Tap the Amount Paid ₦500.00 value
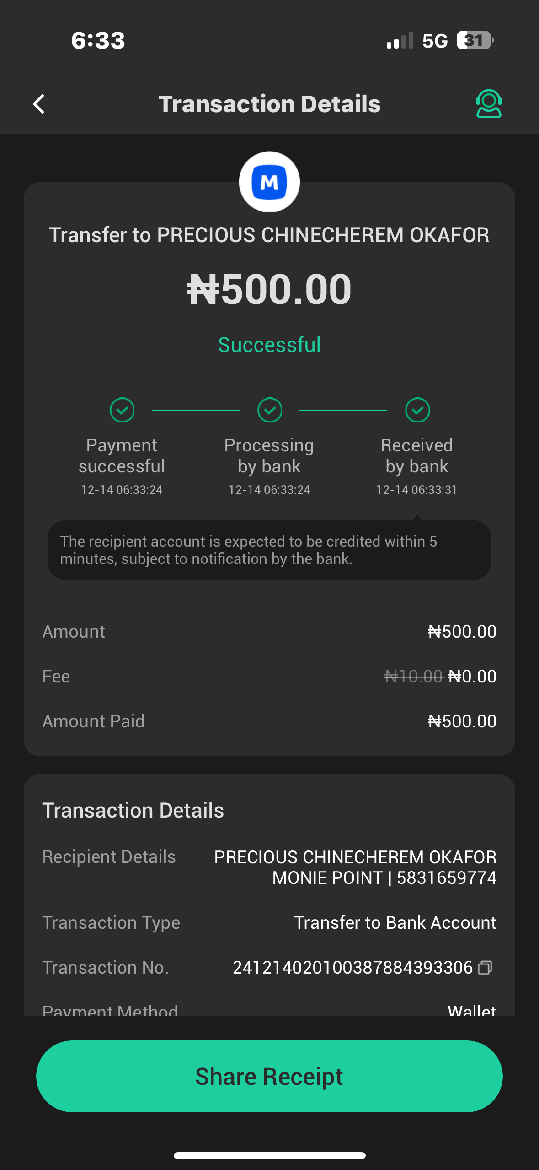 (462, 721)
